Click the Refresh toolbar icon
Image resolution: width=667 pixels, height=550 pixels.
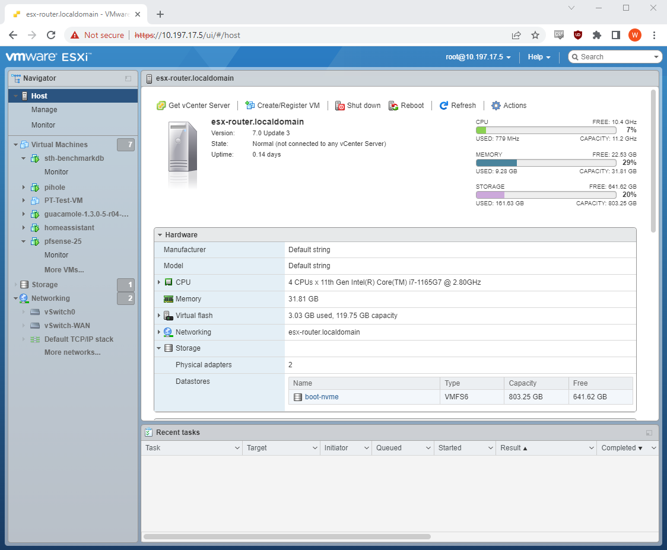[444, 106]
